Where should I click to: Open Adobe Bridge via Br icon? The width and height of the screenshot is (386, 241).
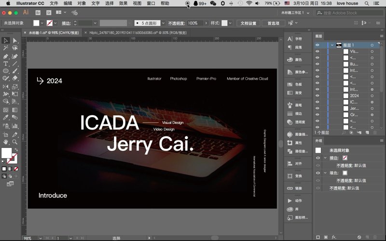[38, 13]
